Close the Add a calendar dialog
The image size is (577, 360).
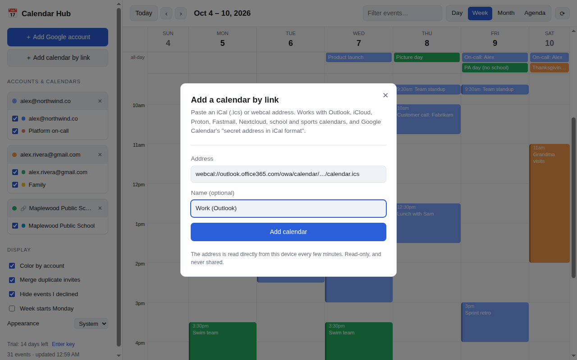coord(385,95)
